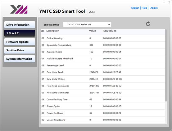The image size is (172, 131).
Task: Click the S.M.A.R.T. list vertical scrollbar
Action: coord(166,65)
